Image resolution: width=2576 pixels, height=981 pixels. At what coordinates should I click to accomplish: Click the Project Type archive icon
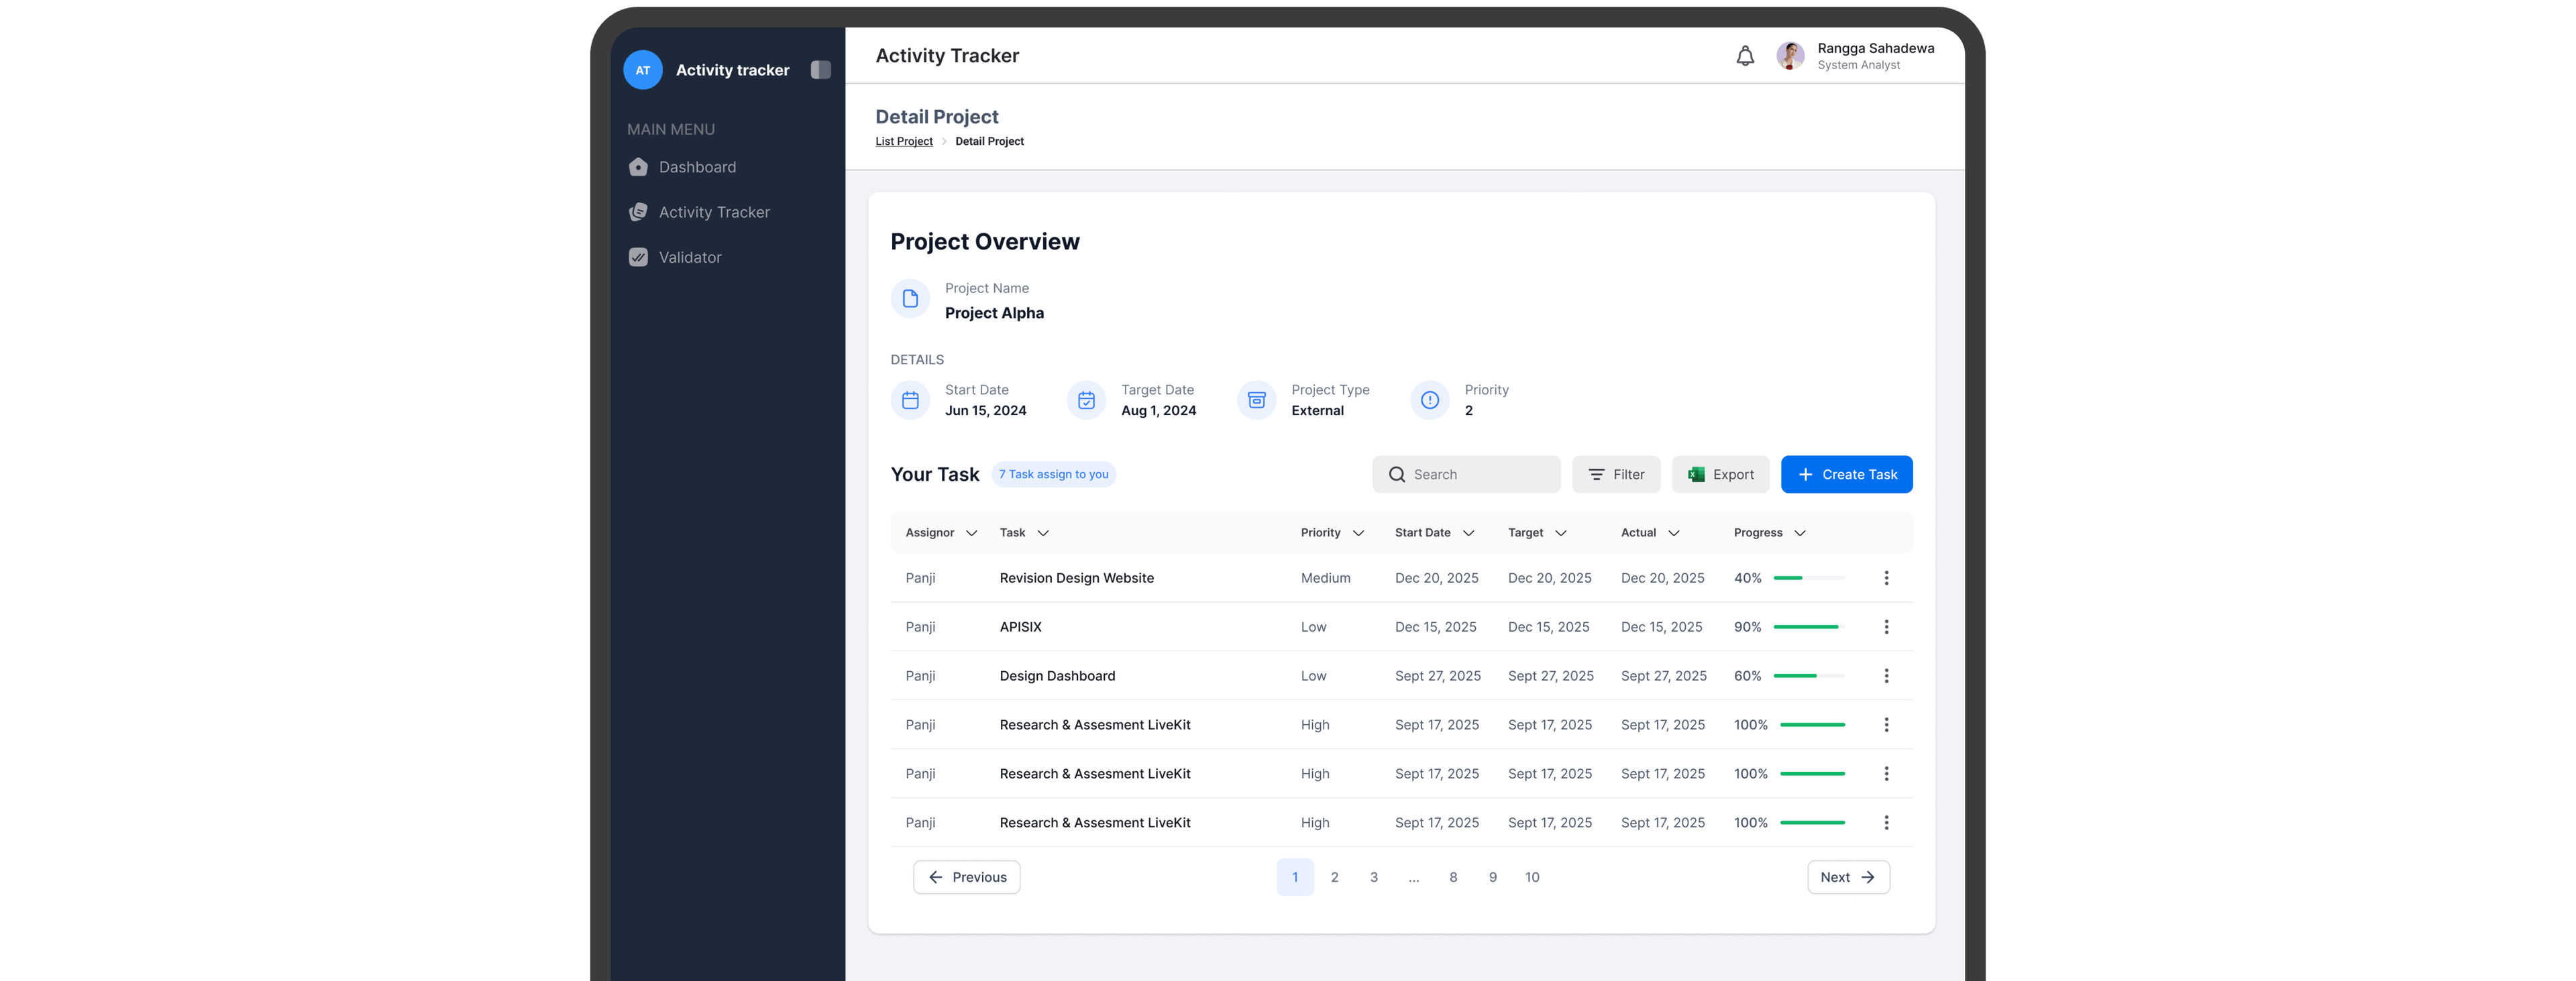coord(1256,400)
